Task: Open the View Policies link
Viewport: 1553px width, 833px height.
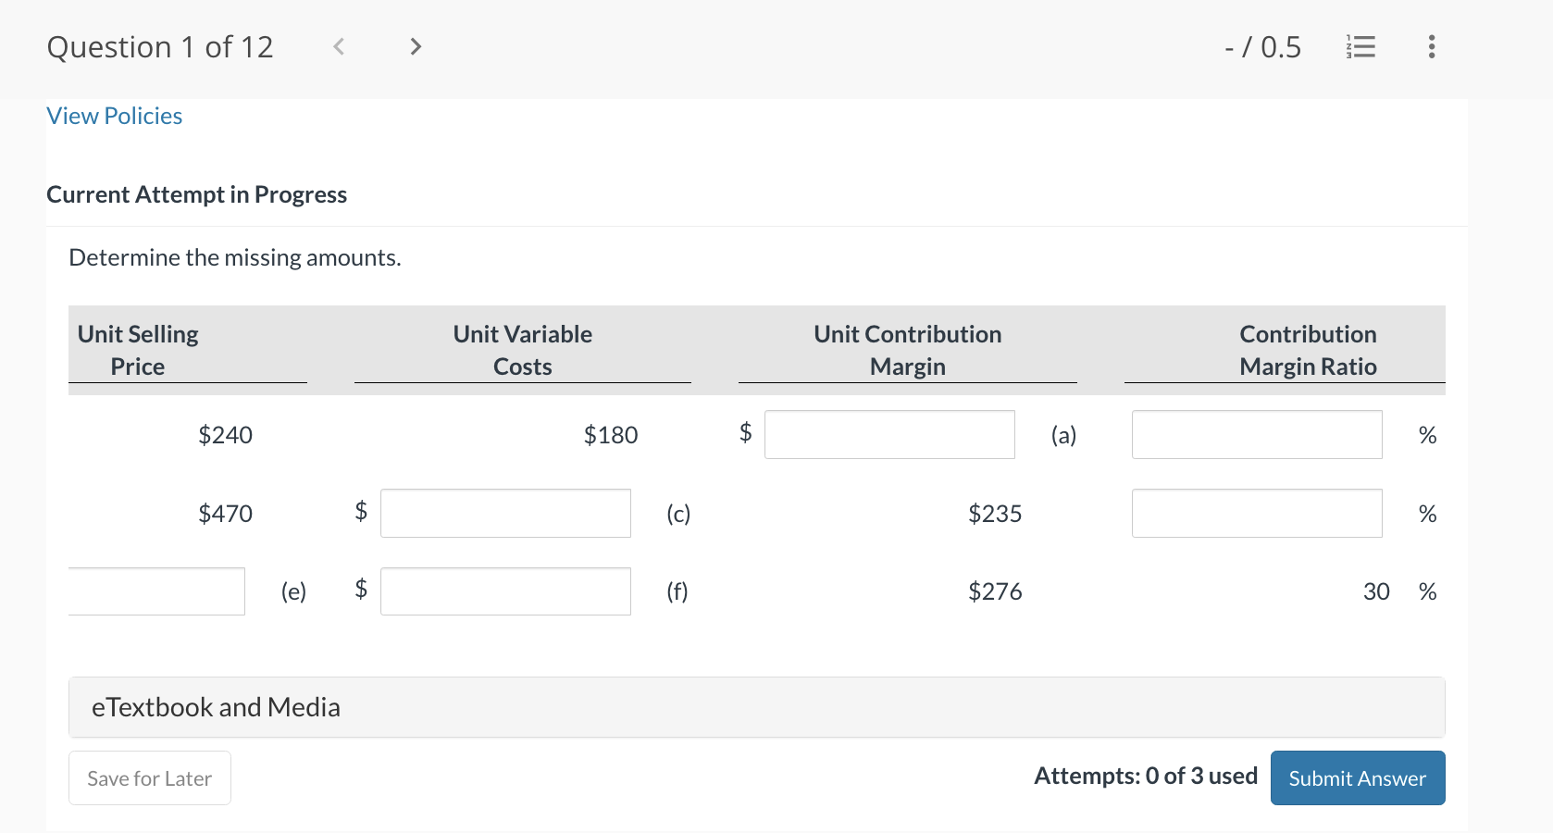Action: tap(115, 116)
